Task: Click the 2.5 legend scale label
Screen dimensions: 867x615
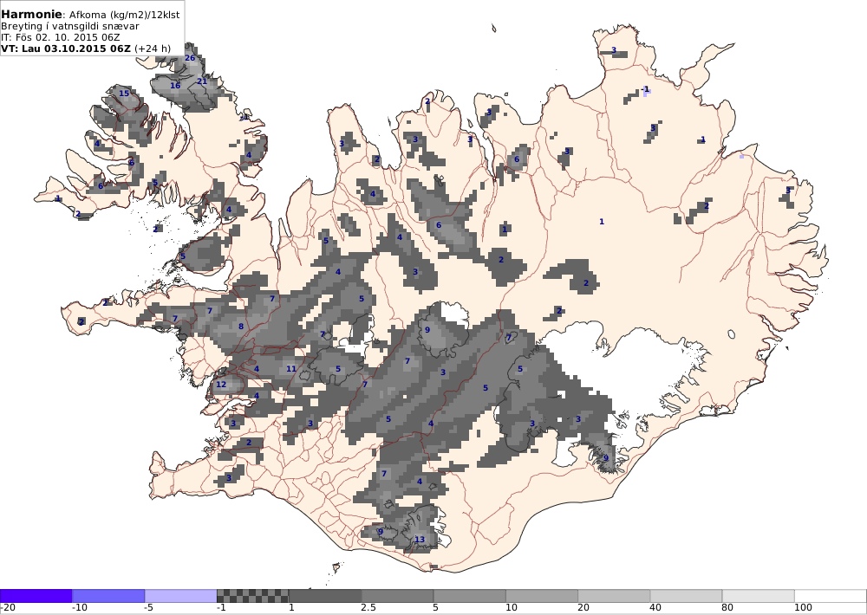Action: tap(368, 608)
